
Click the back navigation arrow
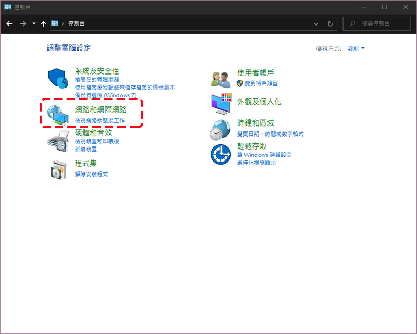click(x=9, y=23)
